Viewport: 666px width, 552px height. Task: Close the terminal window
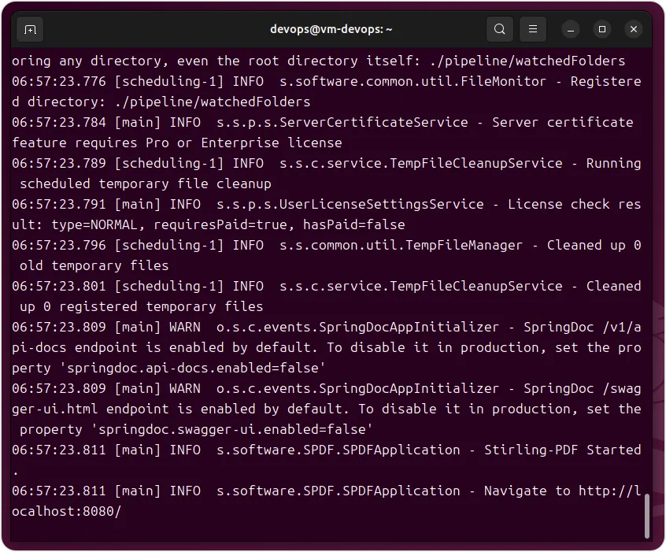point(633,29)
